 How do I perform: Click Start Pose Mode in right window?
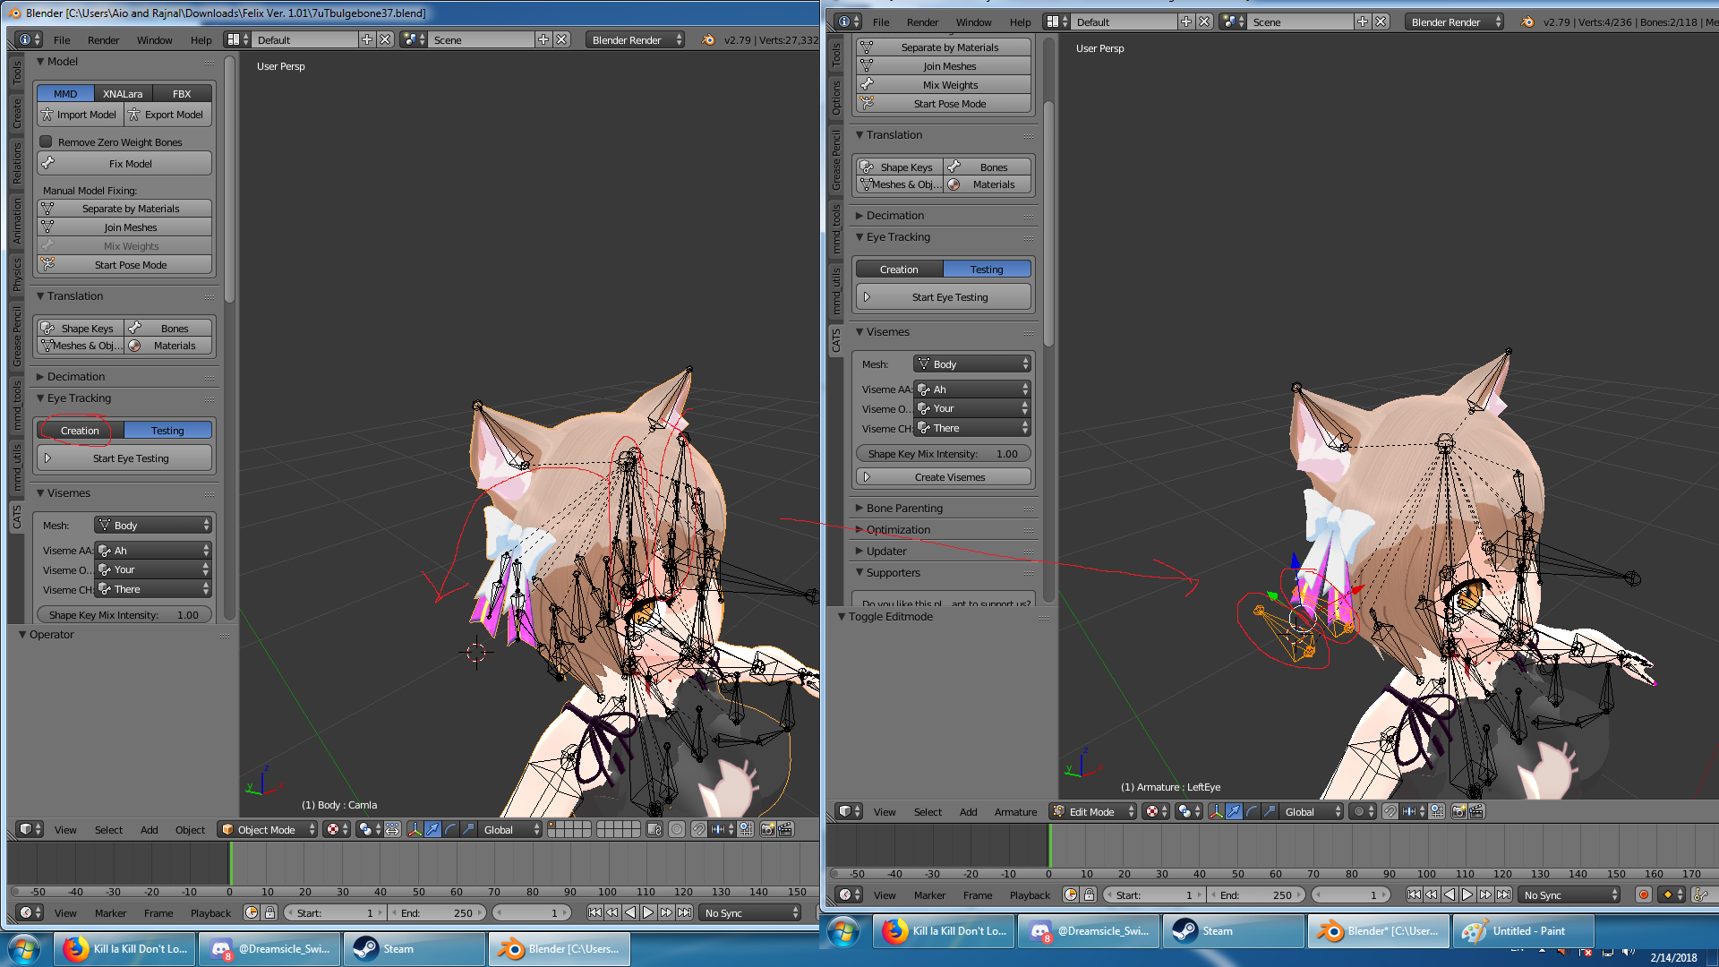[944, 104]
